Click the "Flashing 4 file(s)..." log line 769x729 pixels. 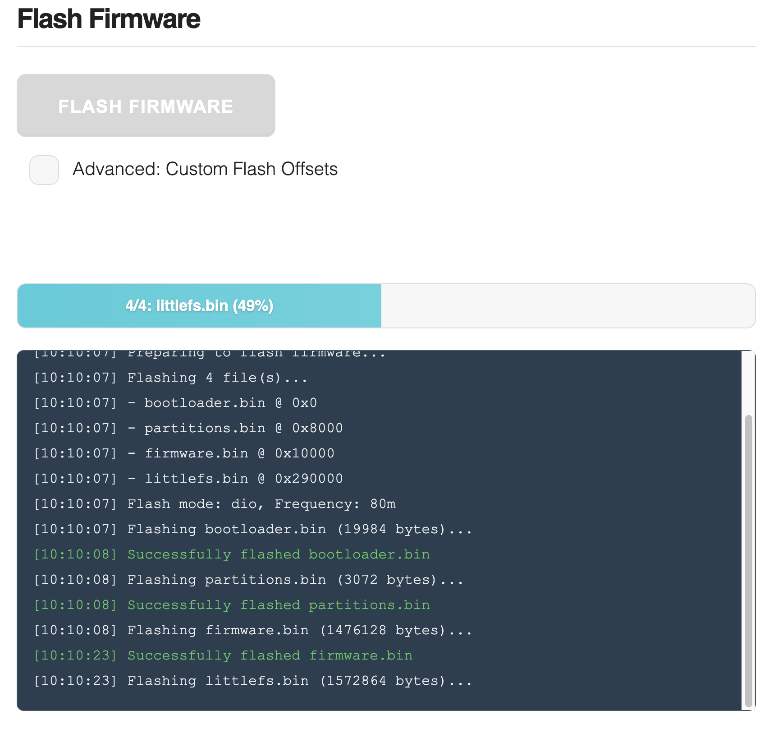click(x=217, y=378)
